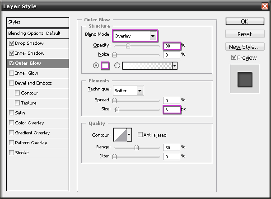Uncheck the Outer Glow checkbox
The height and width of the screenshot is (199, 271).
coord(11,63)
